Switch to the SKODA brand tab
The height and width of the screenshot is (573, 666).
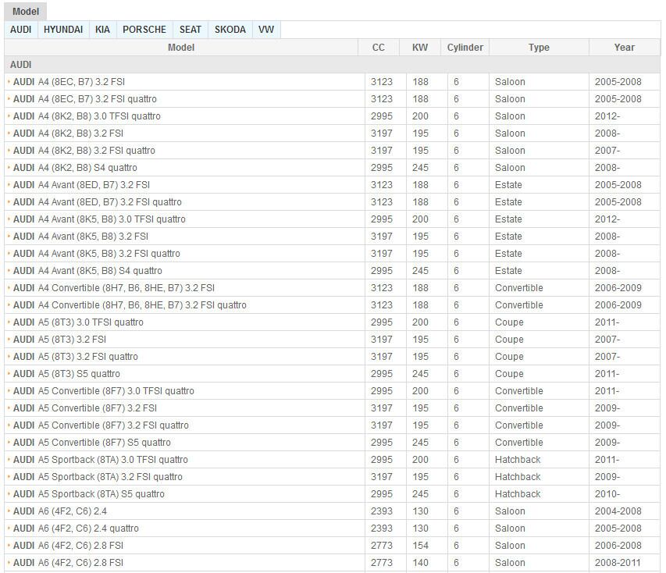(x=230, y=30)
